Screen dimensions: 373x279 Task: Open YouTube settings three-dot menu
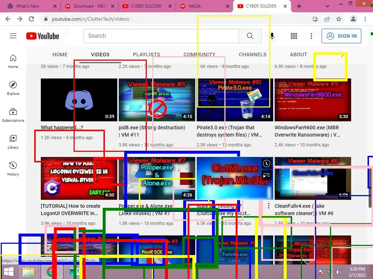click(311, 36)
